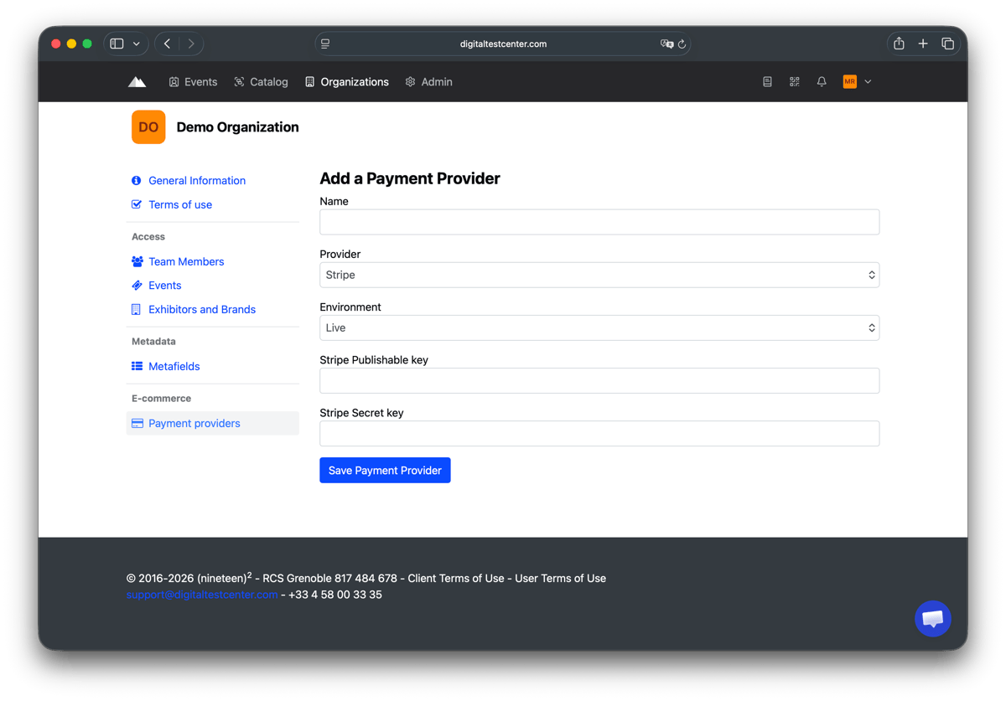Open User Terms of Use link
1006x701 pixels.
click(x=560, y=578)
